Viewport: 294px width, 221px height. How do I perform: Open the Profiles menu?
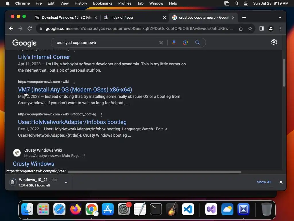point(125,3)
